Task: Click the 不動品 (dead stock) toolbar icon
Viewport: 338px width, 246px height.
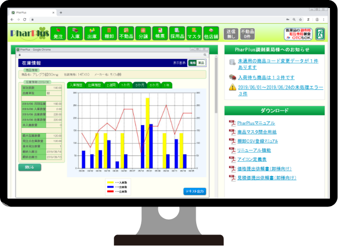Action: 126,33
